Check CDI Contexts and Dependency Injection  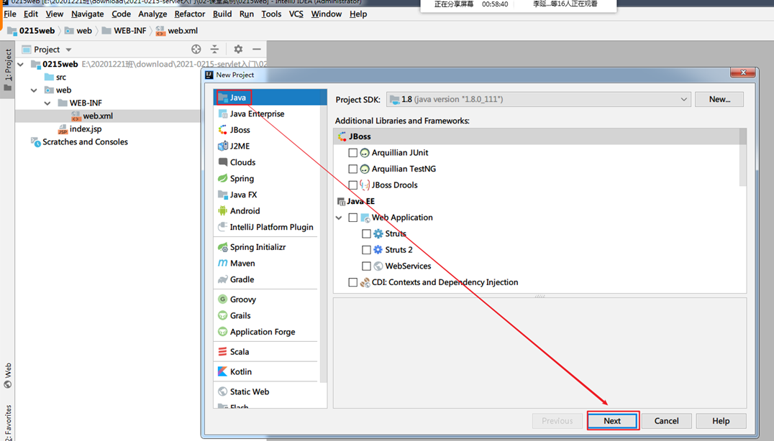tap(353, 282)
